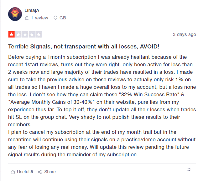This screenshot has height=181, width=203.
Task: Click the share network icon
Action: [x=40, y=172]
